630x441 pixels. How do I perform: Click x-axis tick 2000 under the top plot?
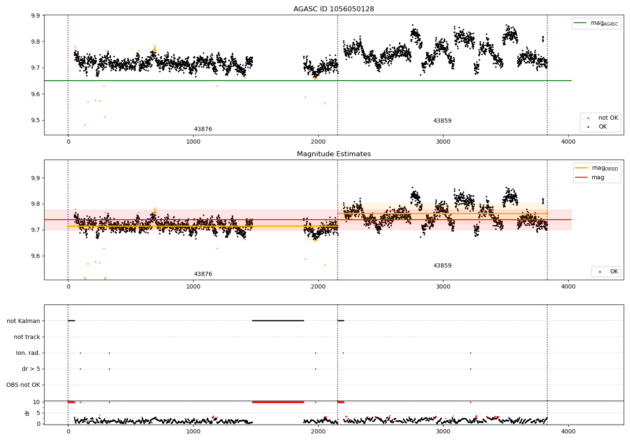click(x=318, y=142)
